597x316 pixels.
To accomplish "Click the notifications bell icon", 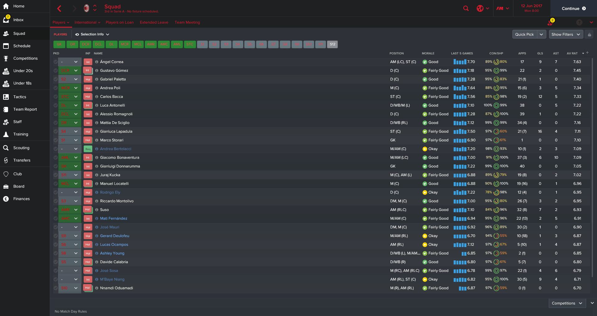I will coord(550,22).
